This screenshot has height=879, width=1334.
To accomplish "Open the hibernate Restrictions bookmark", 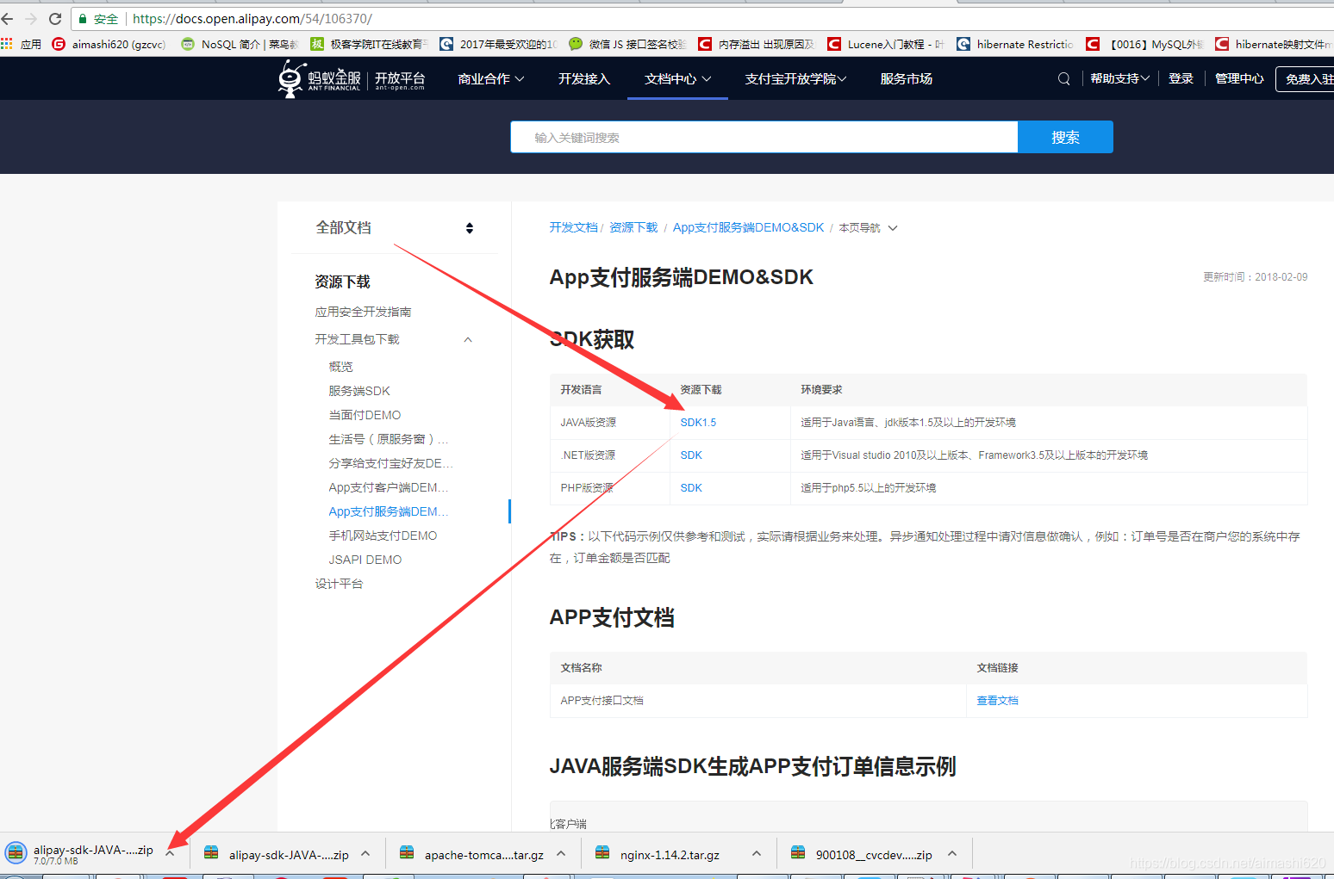I will click(x=1015, y=44).
